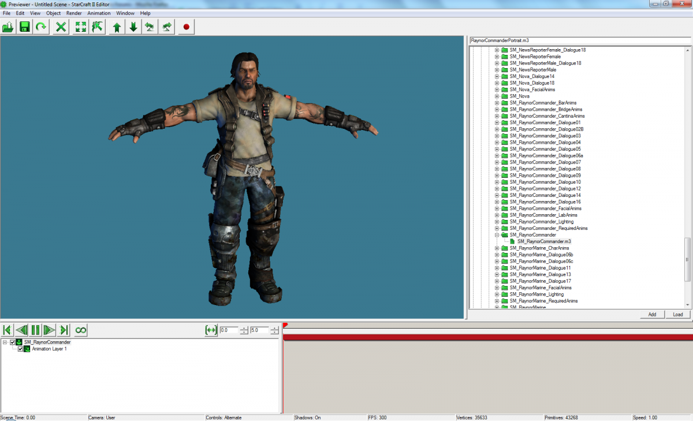Click the diagonal arrow icon beside fit view

97,27
